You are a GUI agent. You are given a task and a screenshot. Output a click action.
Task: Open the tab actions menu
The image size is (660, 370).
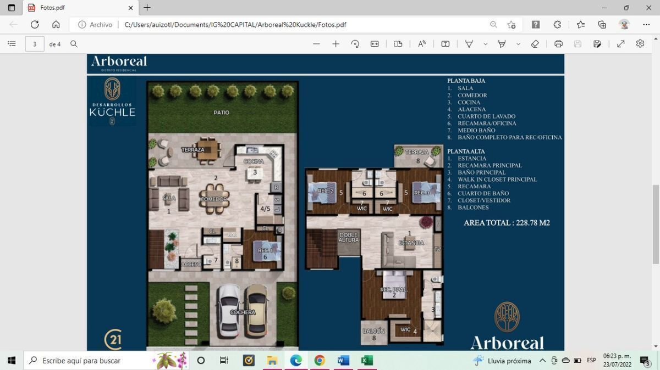12,8
